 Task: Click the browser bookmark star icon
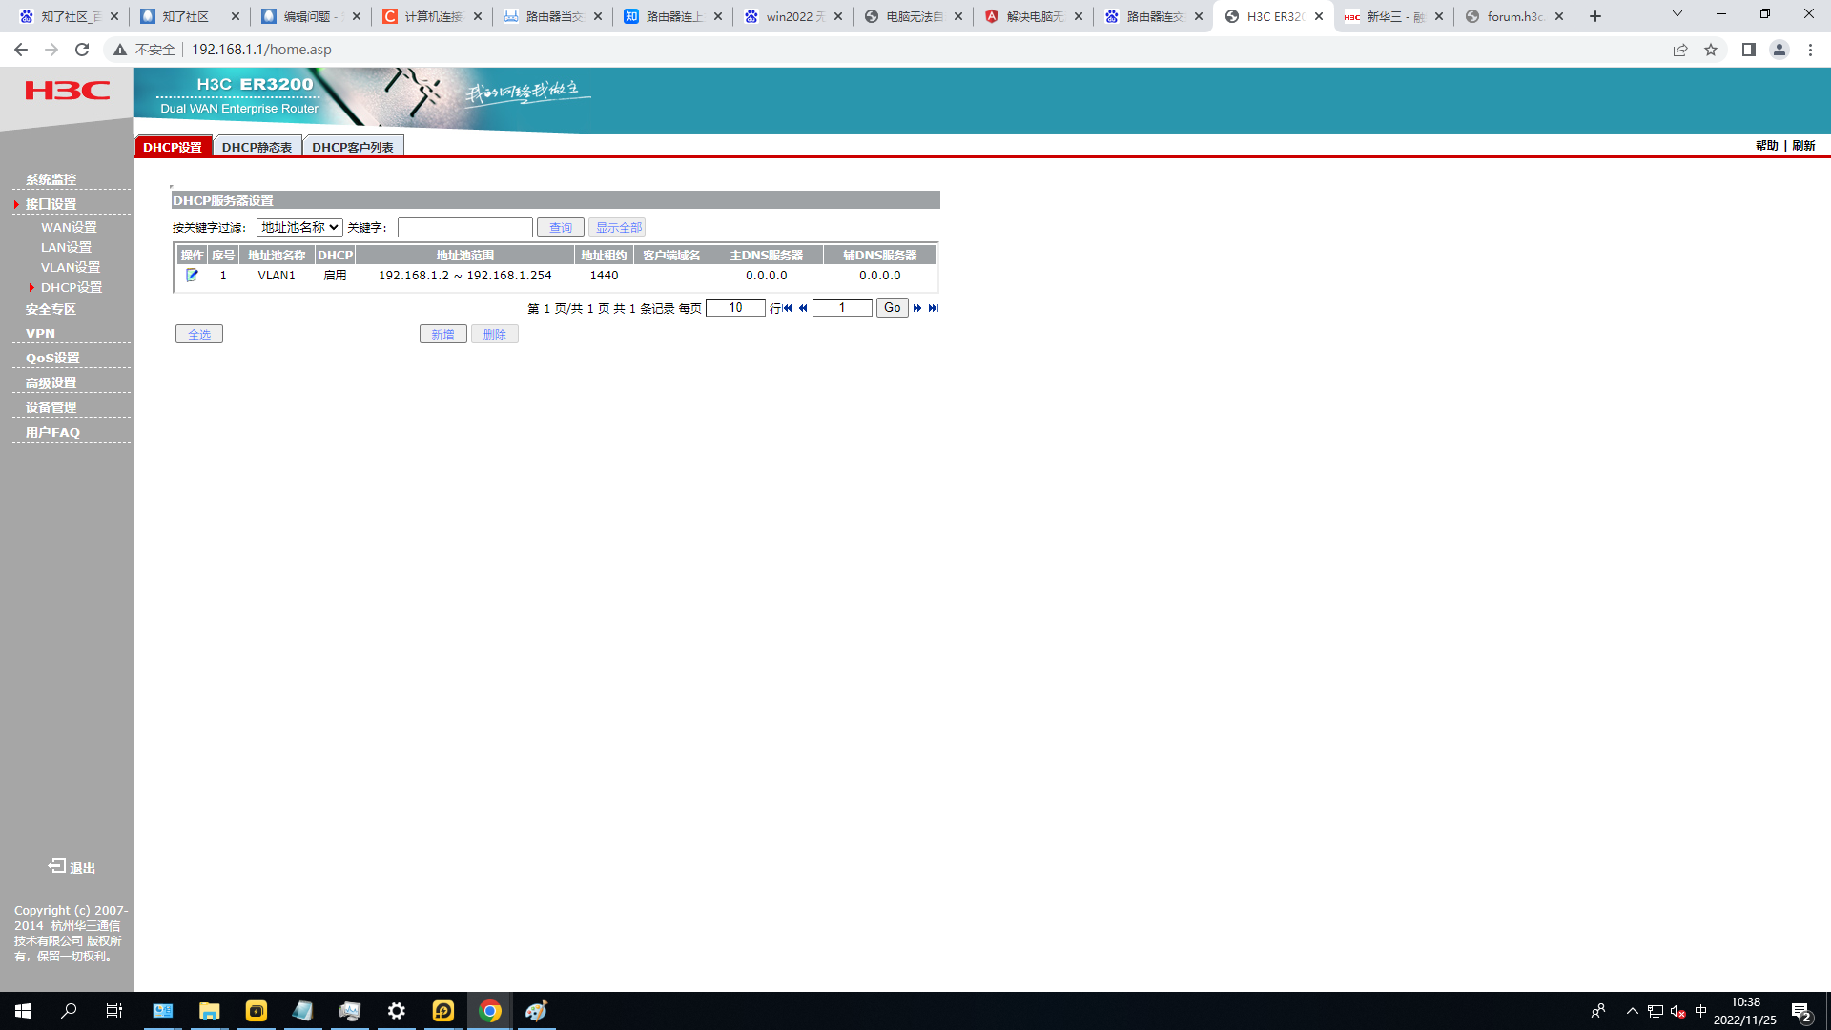tap(1711, 50)
